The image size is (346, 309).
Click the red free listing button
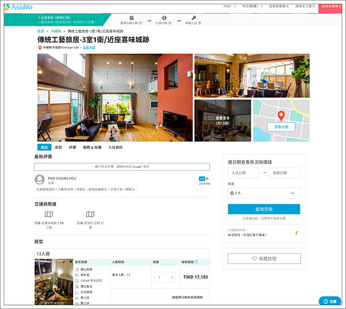point(330,8)
